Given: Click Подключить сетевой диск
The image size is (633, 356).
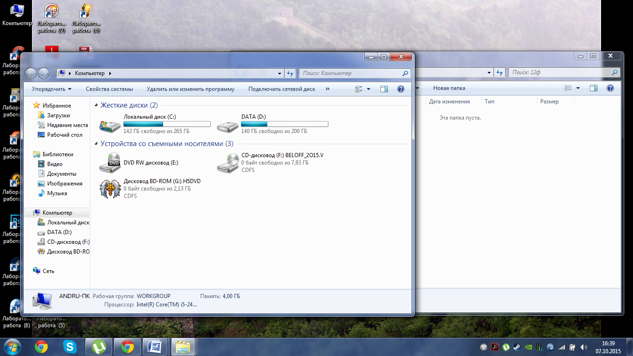Looking at the screenshot, I should (x=282, y=89).
